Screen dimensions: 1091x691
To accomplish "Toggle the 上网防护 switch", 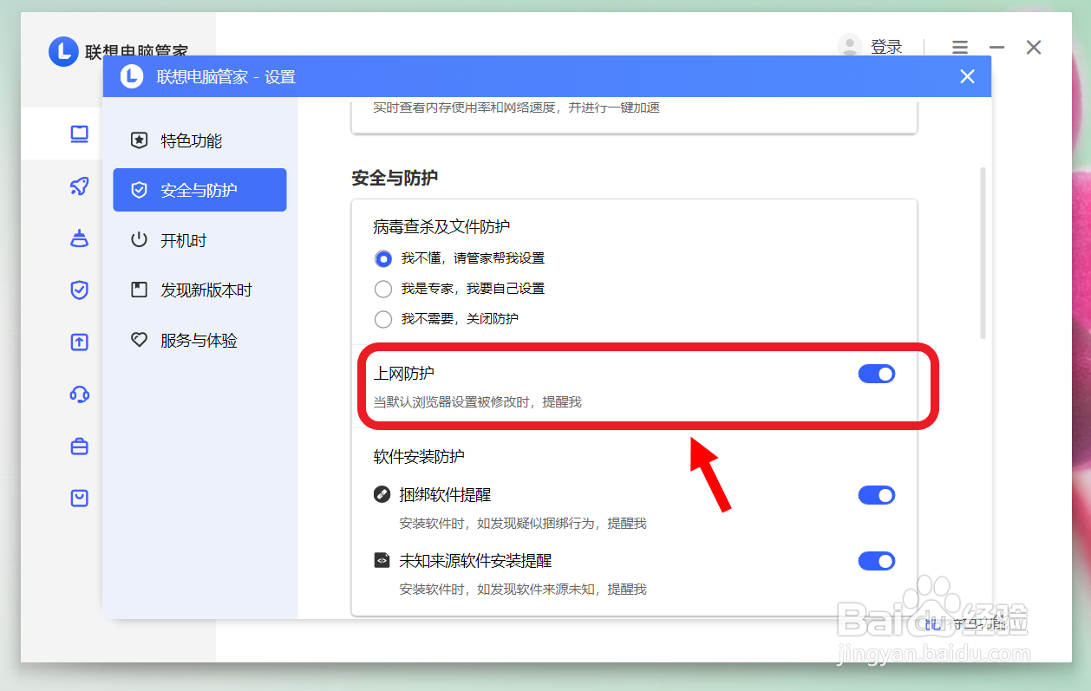I will click(x=877, y=374).
